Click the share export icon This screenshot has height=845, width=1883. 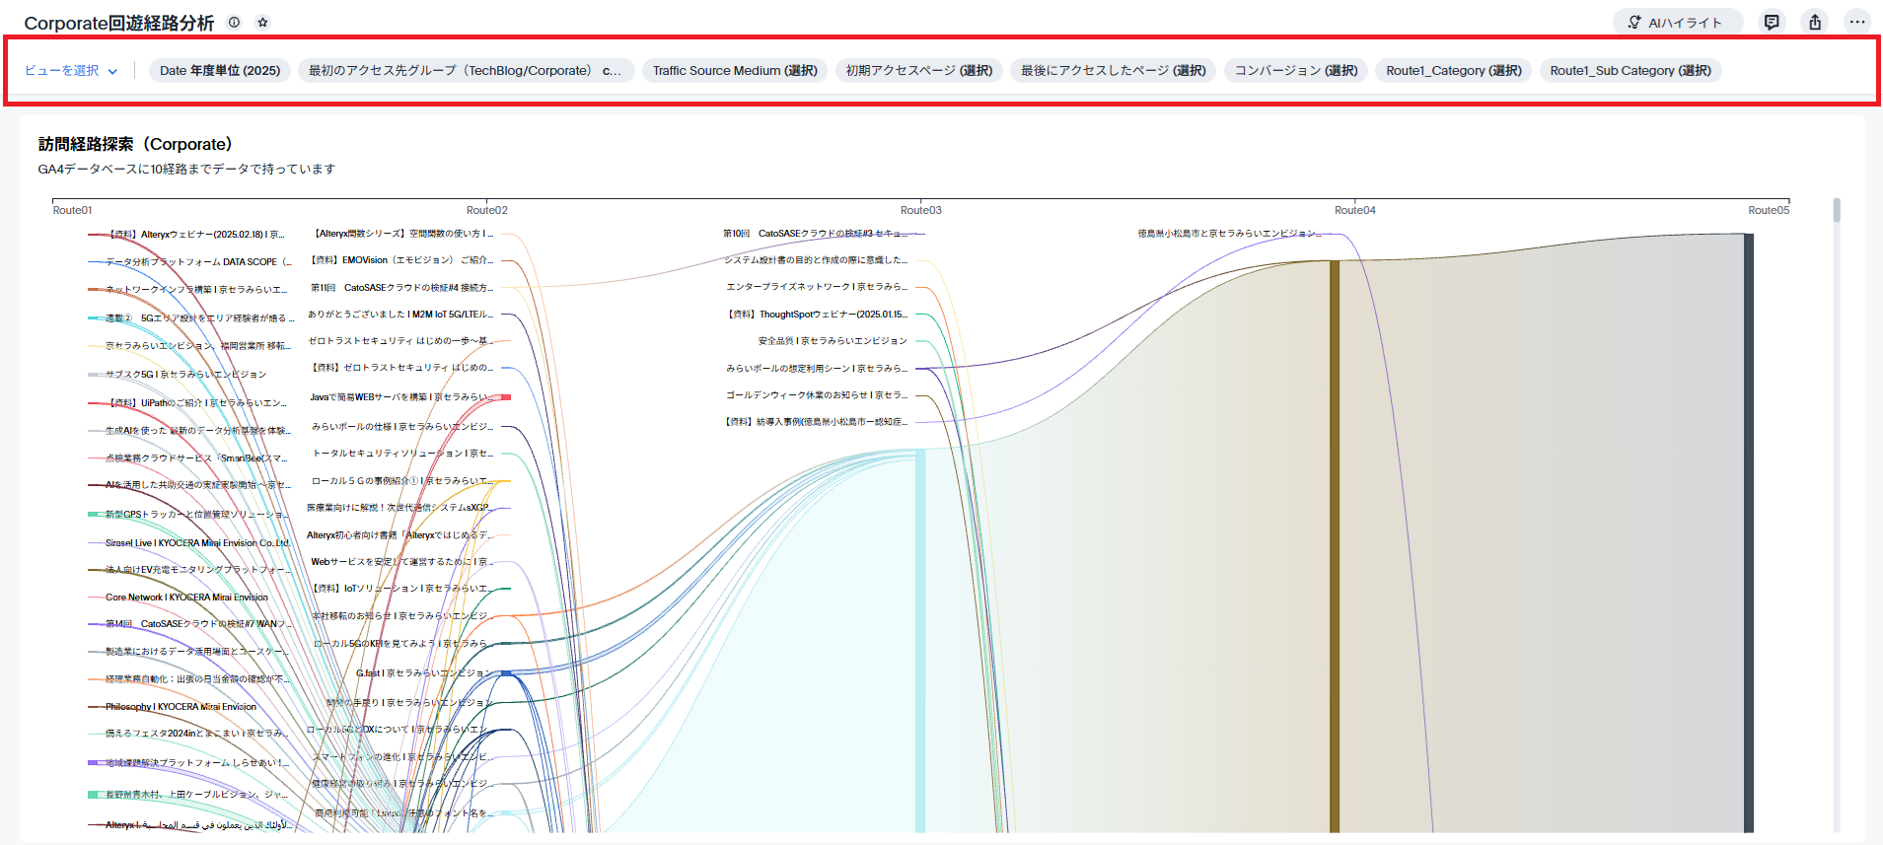point(1815,22)
